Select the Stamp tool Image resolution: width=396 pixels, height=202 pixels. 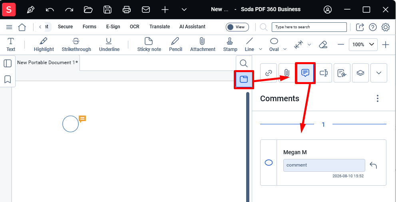pyautogui.click(x=230, y=45)
